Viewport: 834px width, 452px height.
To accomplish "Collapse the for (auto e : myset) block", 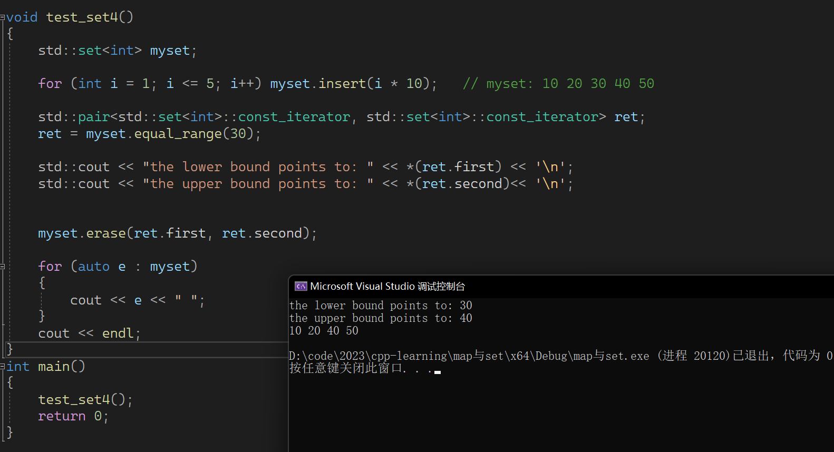I will [3, 267].
